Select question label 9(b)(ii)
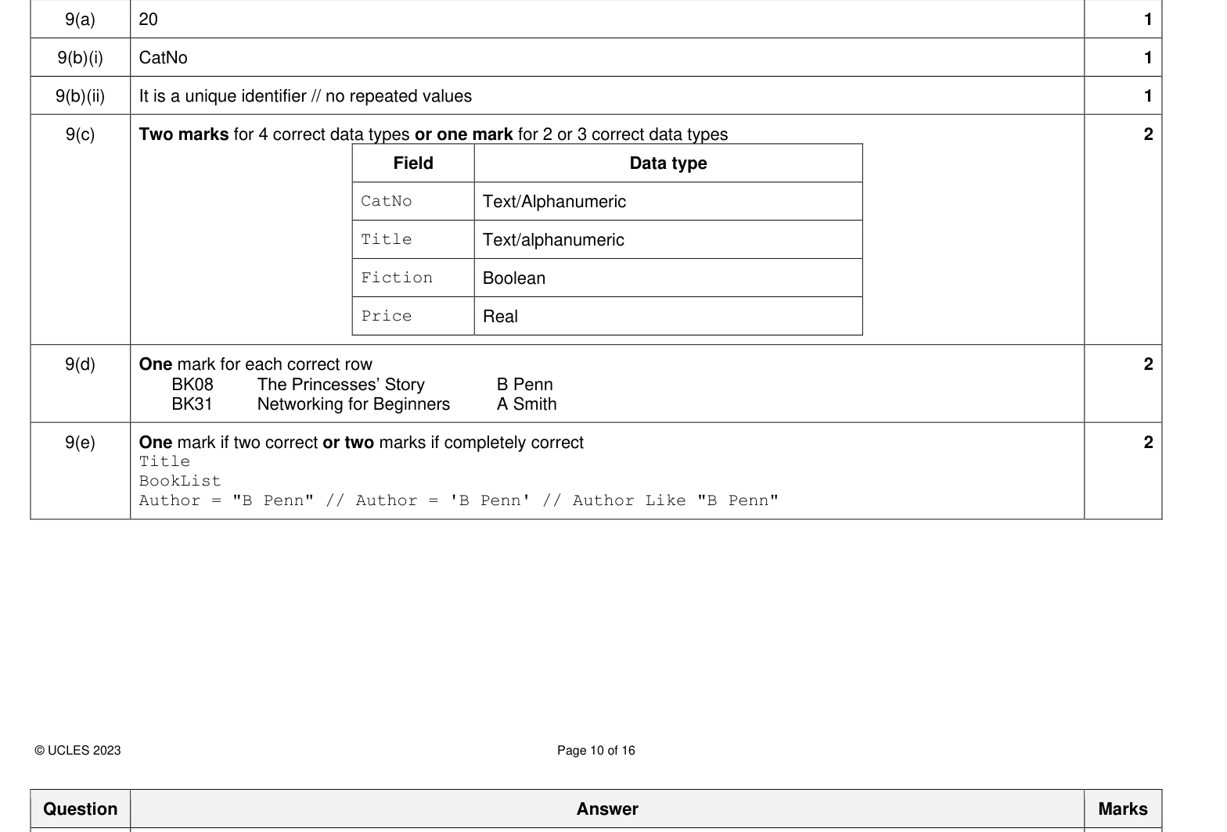This screenshot has width=1227, height=832. click(x=81, y=96)
